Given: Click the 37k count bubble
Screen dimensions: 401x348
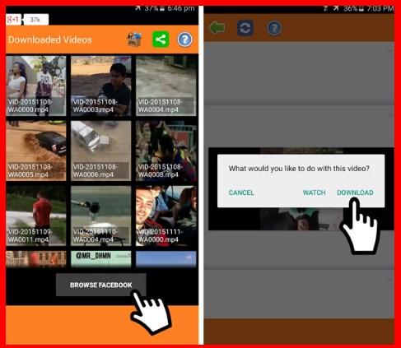Looking at the screenshot, I should tap(36, 20).
